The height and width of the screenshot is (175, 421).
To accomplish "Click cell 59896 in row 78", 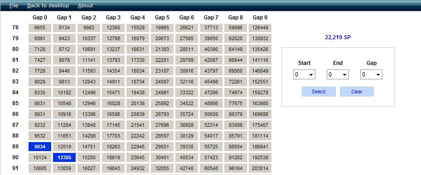I will click(236, 28).
